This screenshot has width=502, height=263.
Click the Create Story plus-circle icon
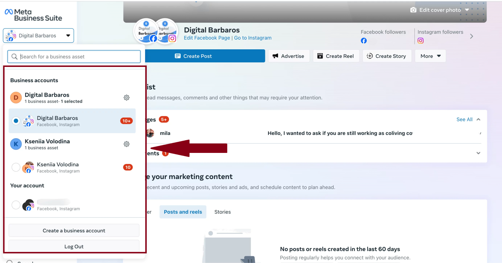(x=369, y=56)
